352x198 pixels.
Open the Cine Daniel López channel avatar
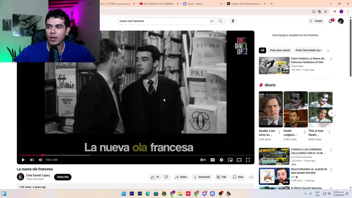pos(21,177)
